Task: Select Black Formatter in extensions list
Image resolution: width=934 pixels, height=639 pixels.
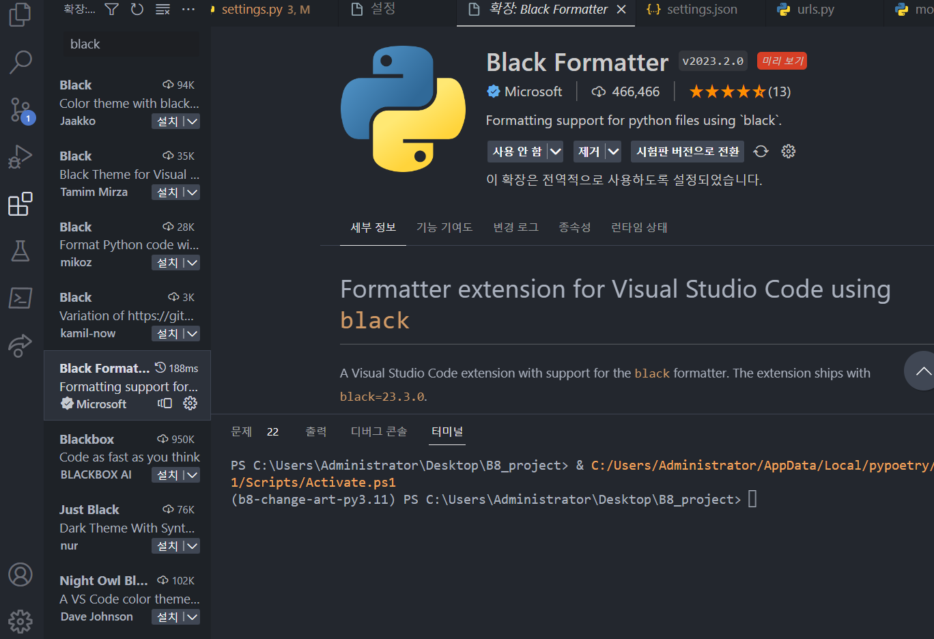Action: tap(128, 386)
